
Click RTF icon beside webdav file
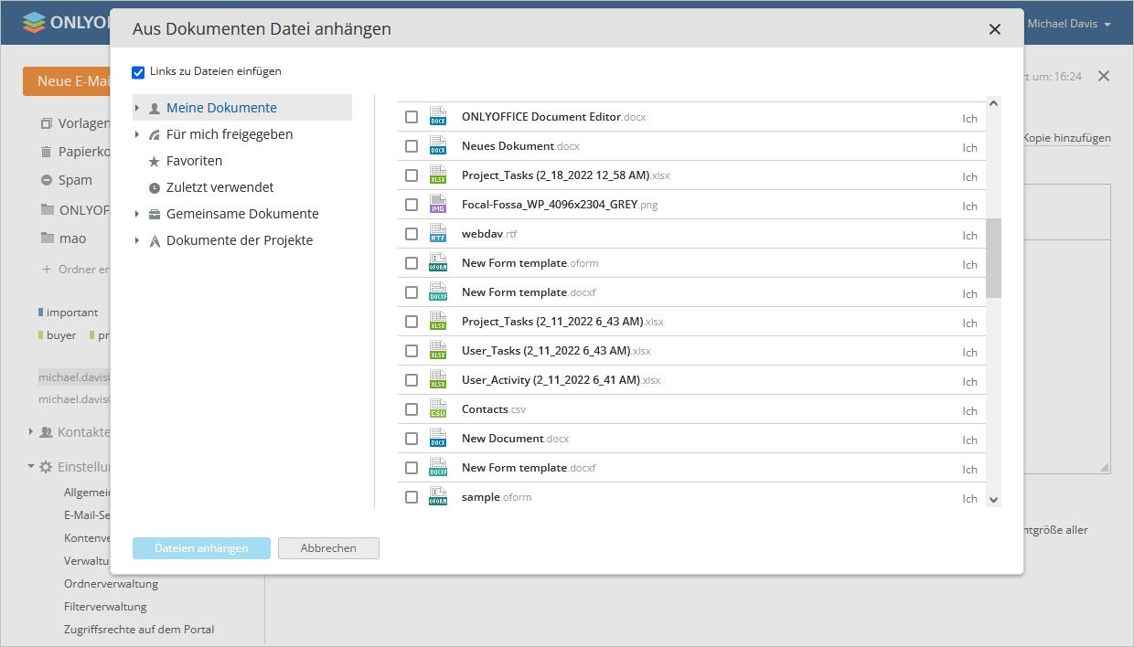click(x=438, y=234)
